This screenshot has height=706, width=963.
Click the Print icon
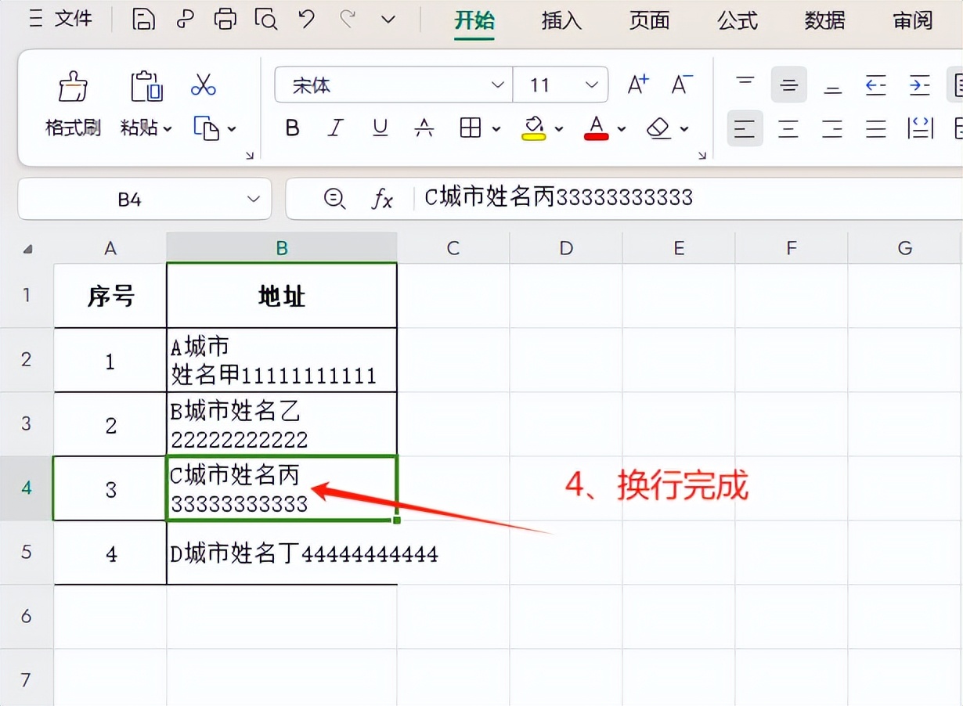tap(225, 20)
